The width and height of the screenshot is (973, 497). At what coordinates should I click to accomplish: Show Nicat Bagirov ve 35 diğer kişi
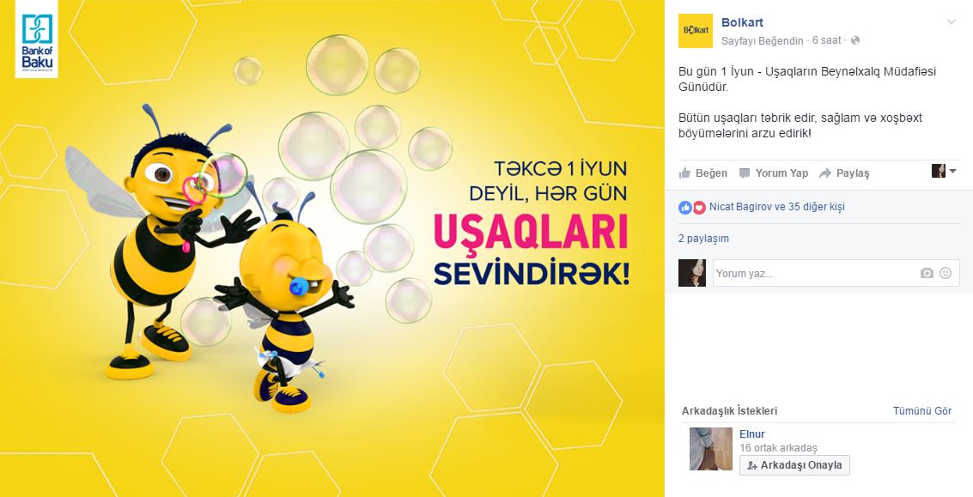pos(777,207)
